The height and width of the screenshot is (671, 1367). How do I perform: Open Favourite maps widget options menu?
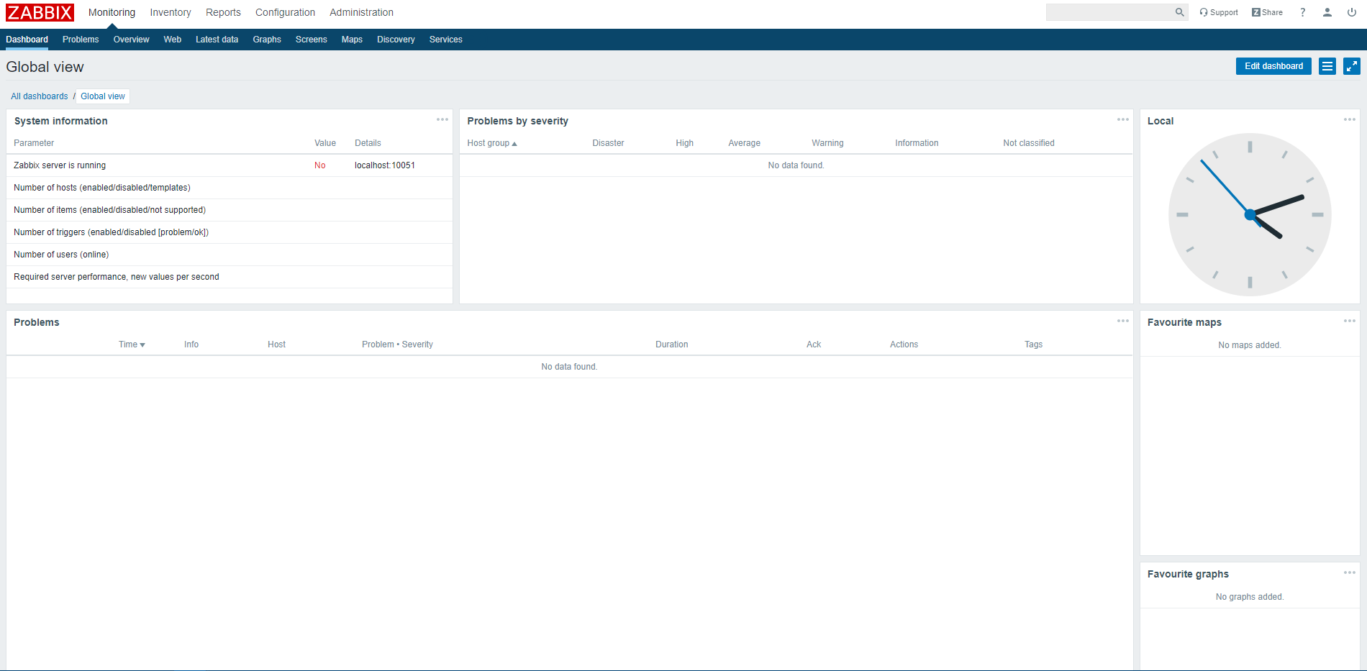tap(1349, 321)
